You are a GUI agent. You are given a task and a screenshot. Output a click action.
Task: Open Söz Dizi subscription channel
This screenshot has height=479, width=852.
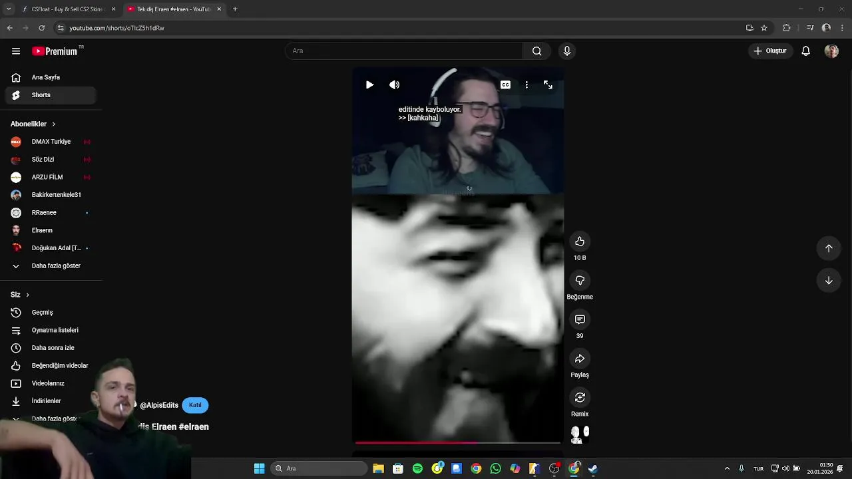coord(51,160)
